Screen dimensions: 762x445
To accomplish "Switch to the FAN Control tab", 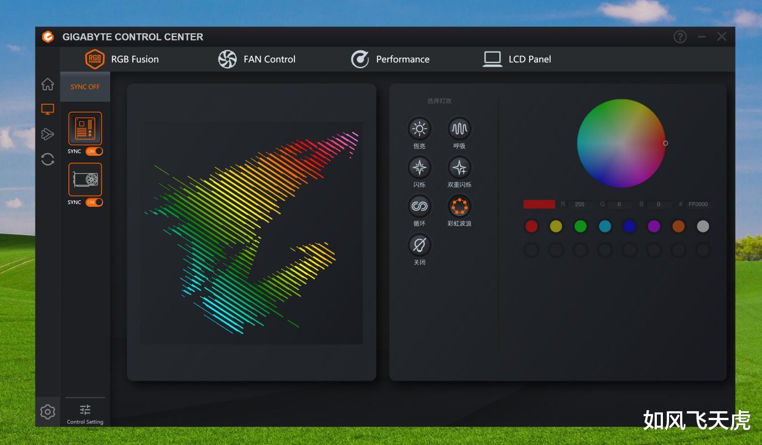I will point(257,59).
